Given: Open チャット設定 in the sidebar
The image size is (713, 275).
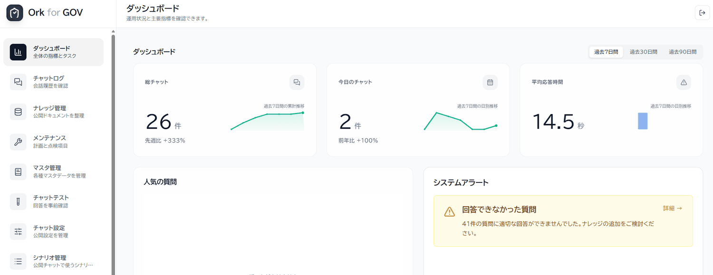Looking at the screenshot, I should coord(53,232).
